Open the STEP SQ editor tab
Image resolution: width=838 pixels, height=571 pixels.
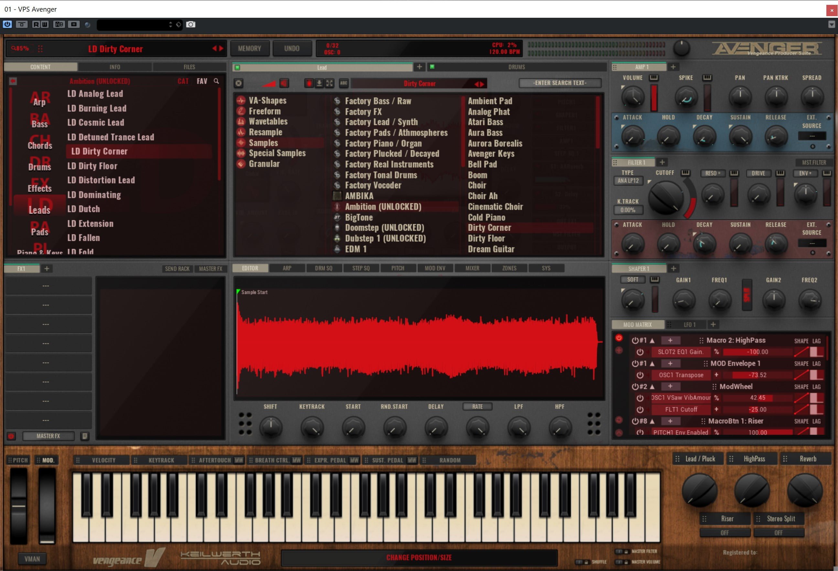360,268
